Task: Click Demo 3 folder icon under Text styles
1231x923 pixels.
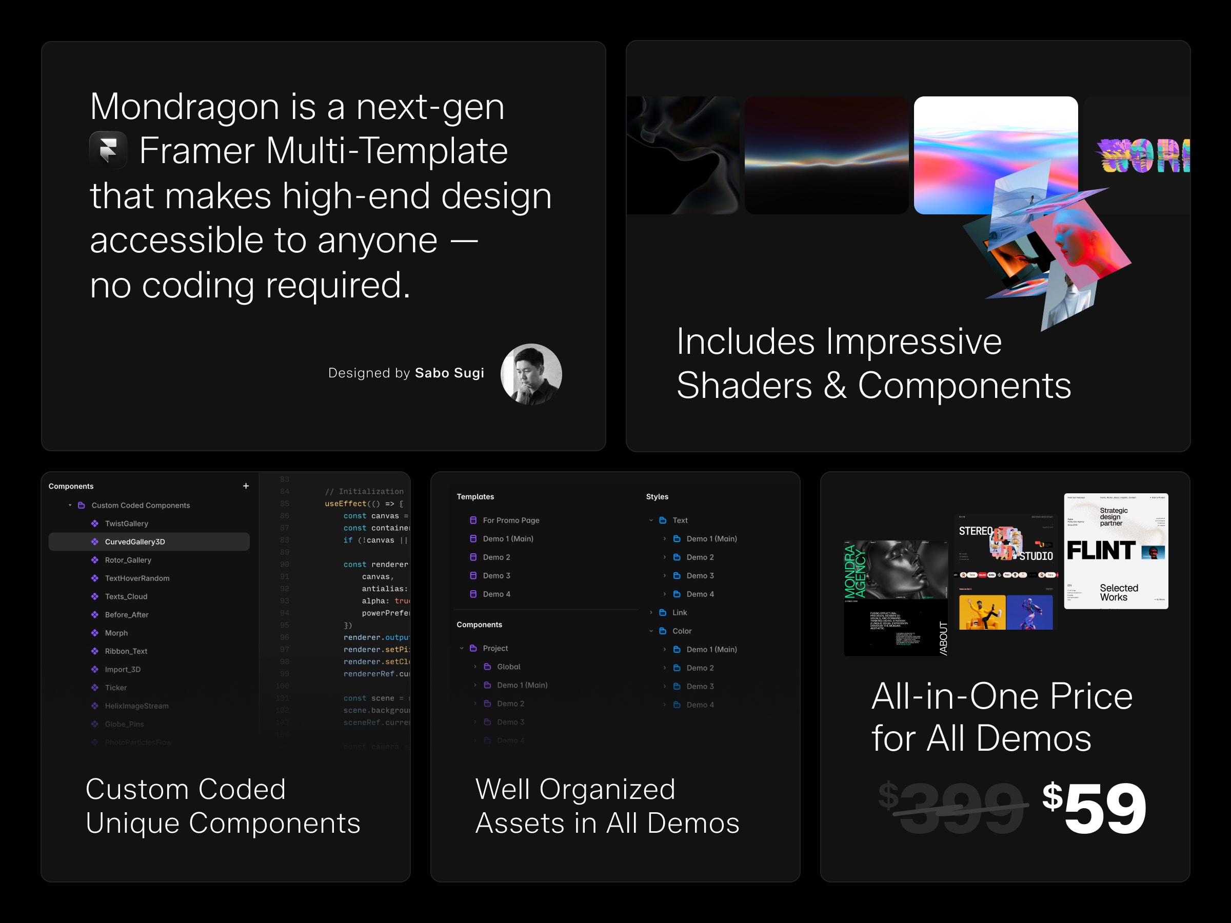Action: [677, 575]
